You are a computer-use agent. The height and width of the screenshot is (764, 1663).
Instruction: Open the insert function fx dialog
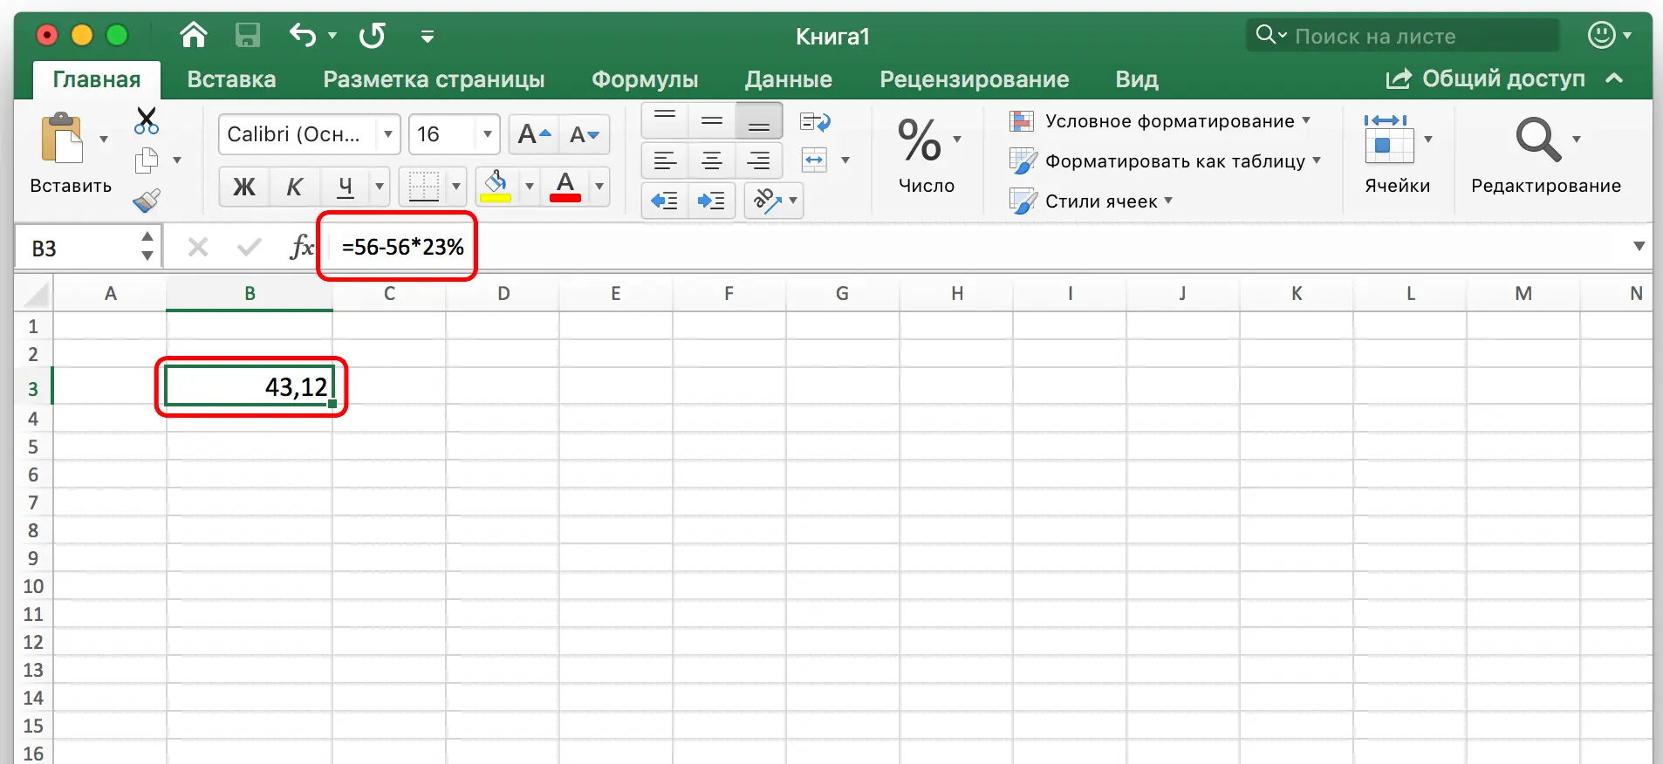[x=301, y=247]
